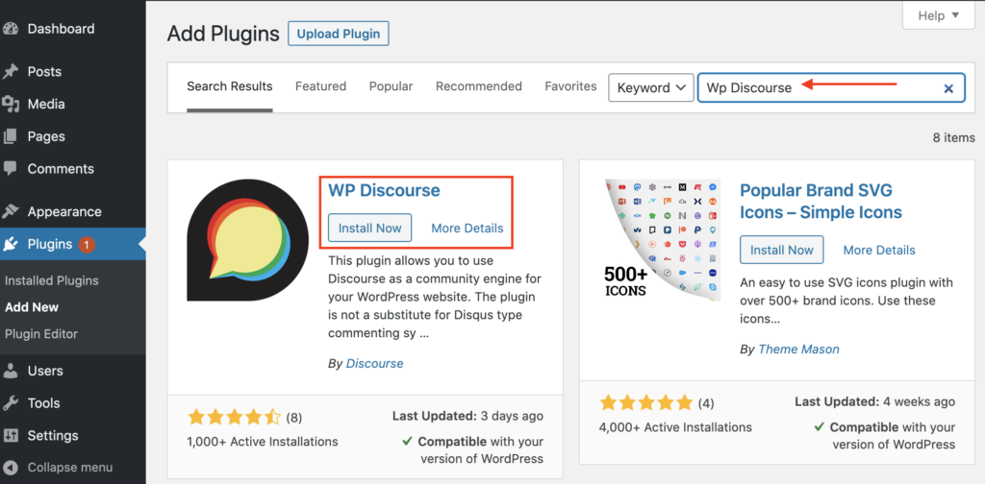This screenshot has height=484, width=985.
Task: Click 'Last Updated: 4 weeks ago' text
Action: point(875,401)
